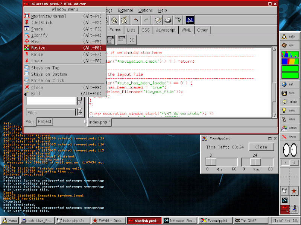Click the printer icon in bluefish toolbar
This screenshot has width=301, height=225.
click(168, 20)
